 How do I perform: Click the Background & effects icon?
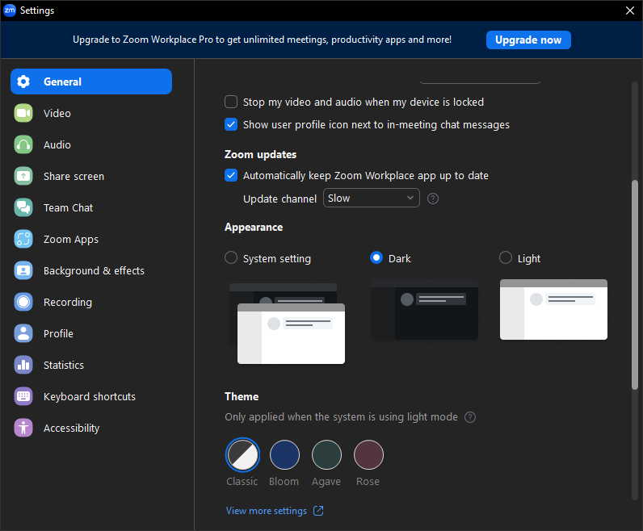point(23,270)
